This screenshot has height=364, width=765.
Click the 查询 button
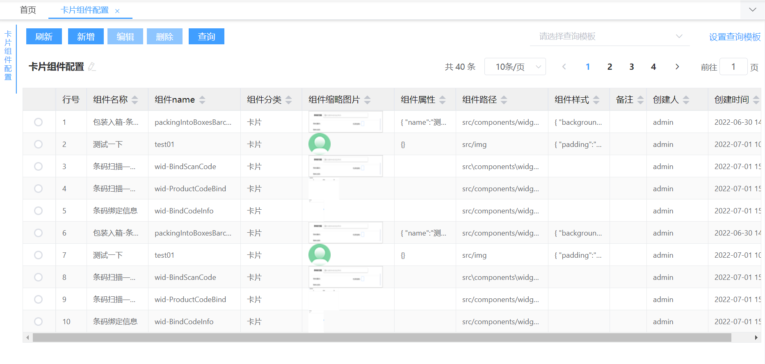[206, 37]
